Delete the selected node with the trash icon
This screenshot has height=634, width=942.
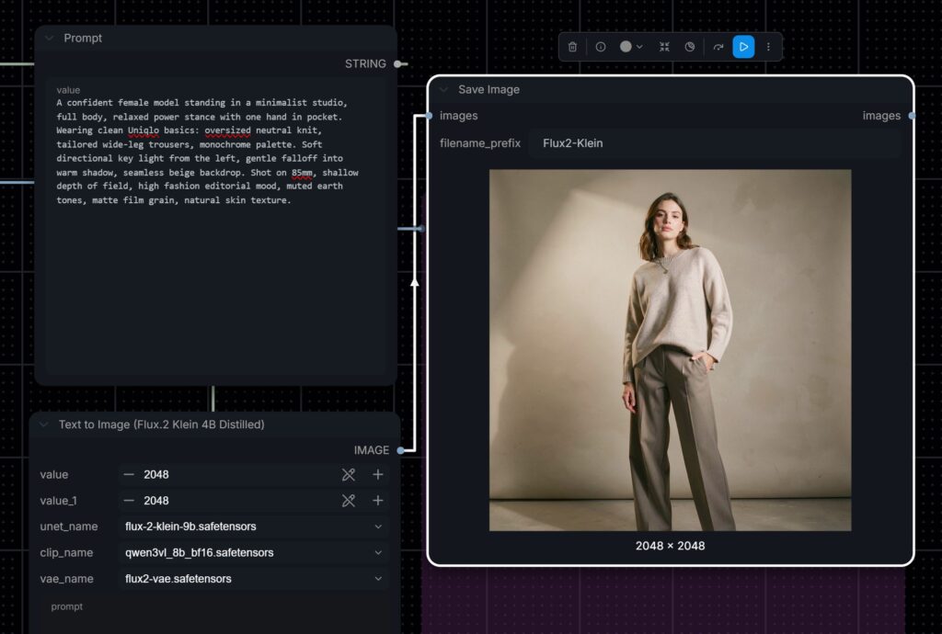(572, 47)
